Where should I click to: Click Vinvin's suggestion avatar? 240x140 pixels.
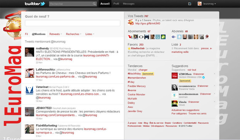(x=175, y=104)
